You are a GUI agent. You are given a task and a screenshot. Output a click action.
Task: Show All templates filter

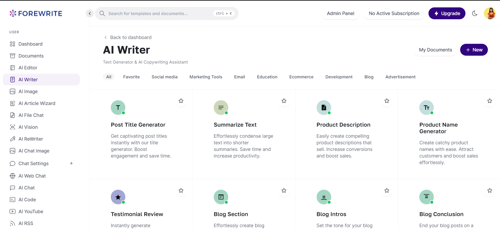point(109,77)
